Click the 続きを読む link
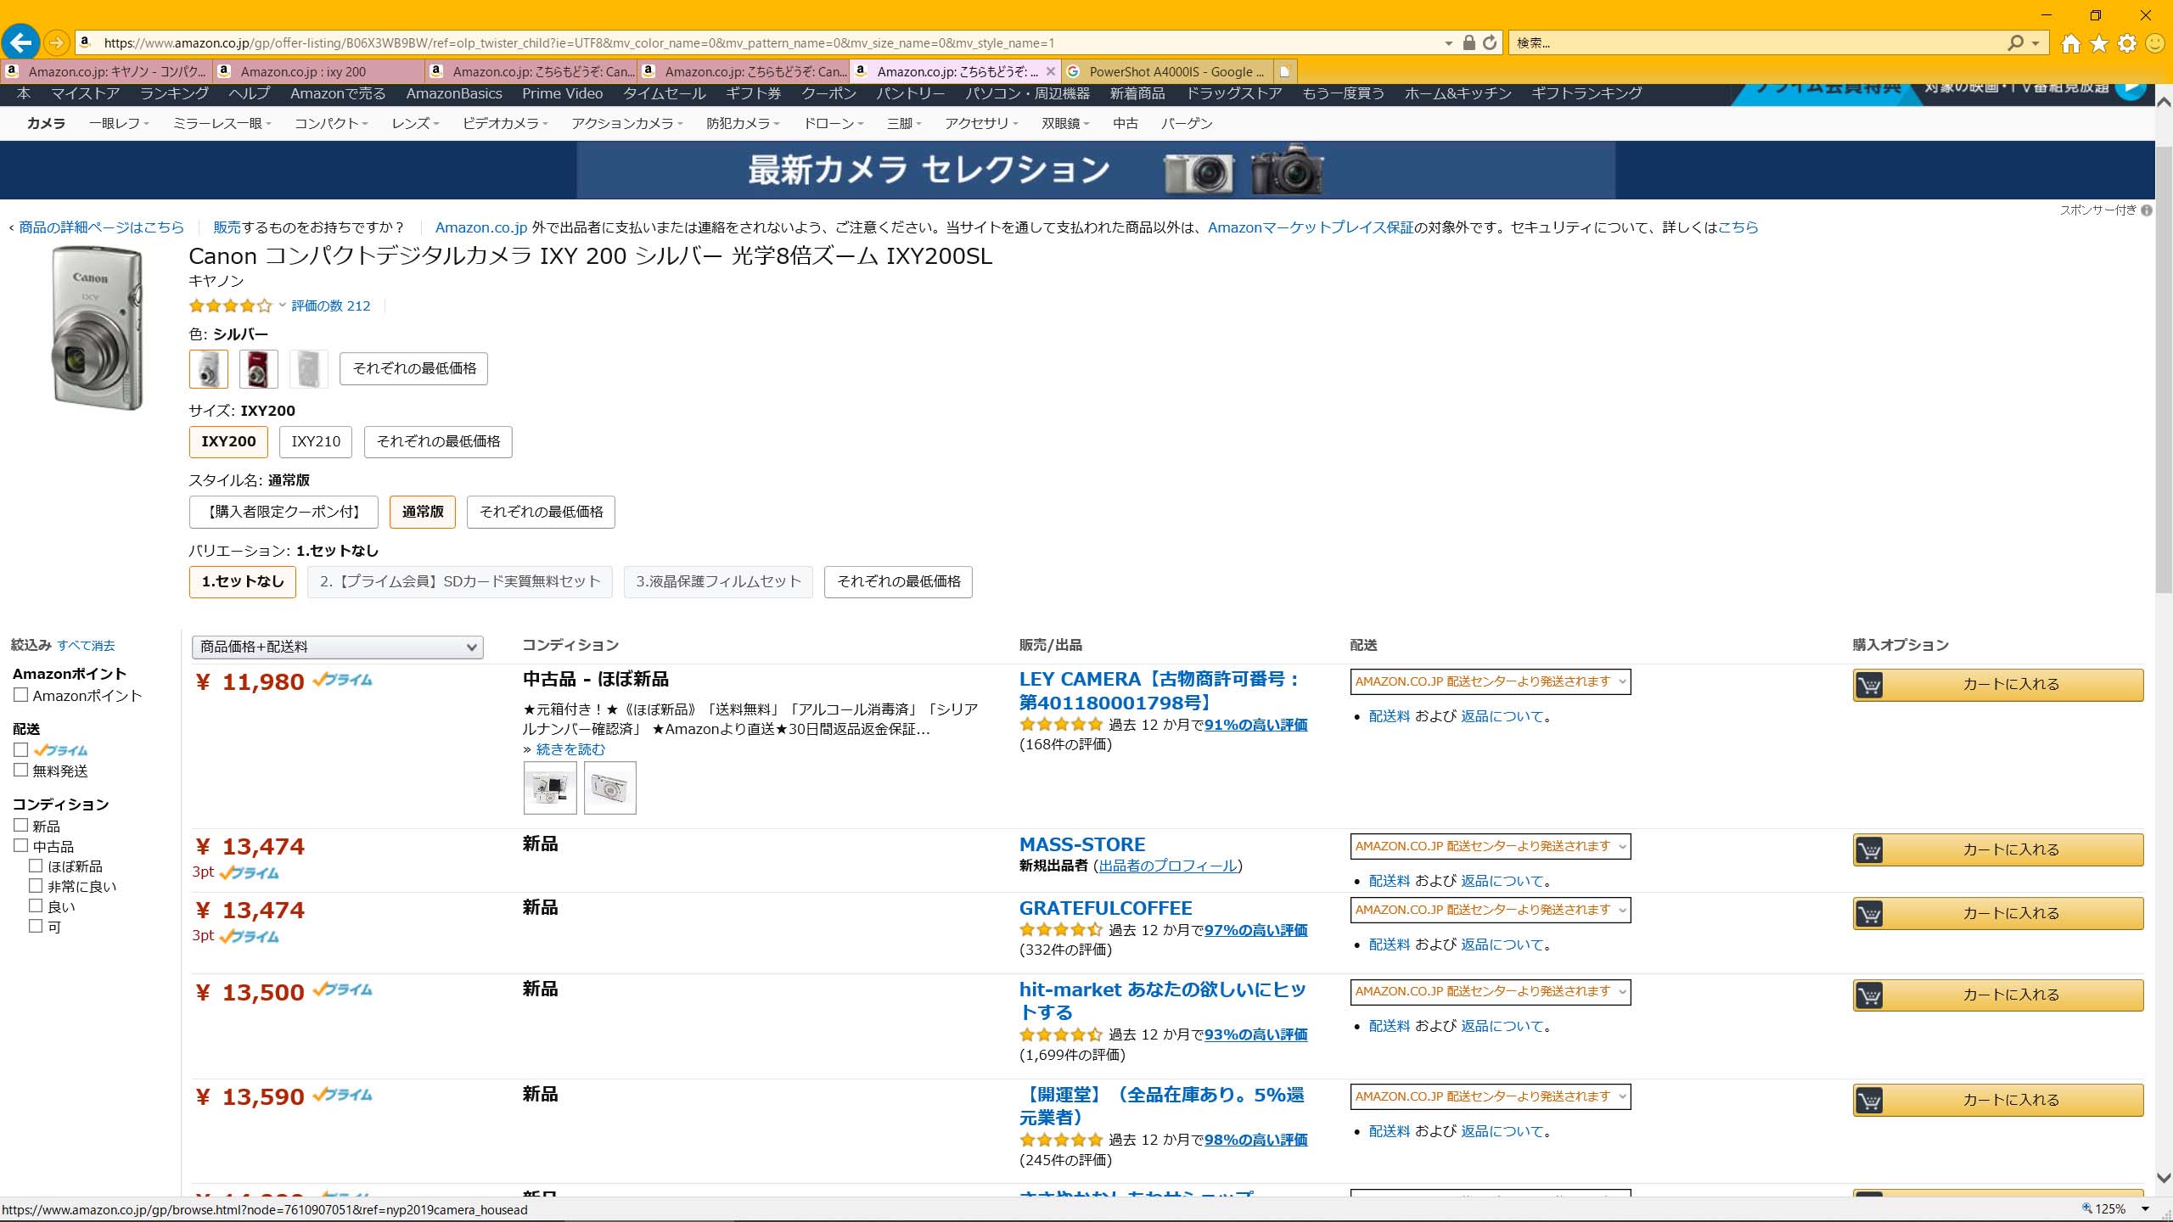 pos(571,749)
